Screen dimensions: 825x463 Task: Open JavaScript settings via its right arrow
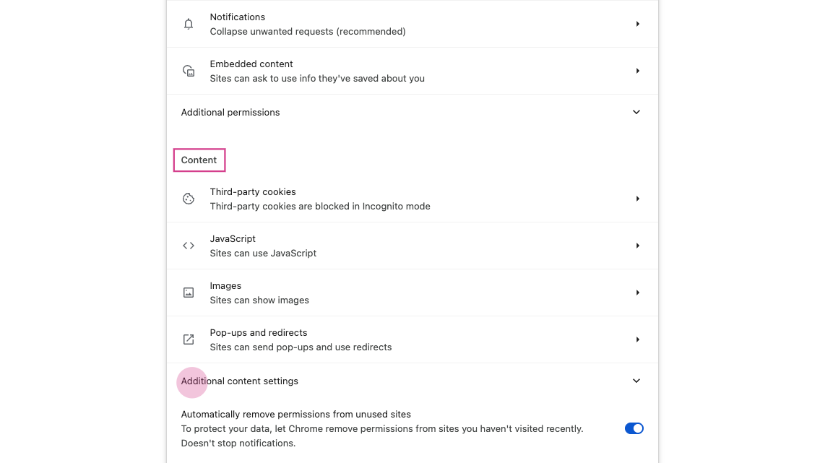[x=637, y=246]
